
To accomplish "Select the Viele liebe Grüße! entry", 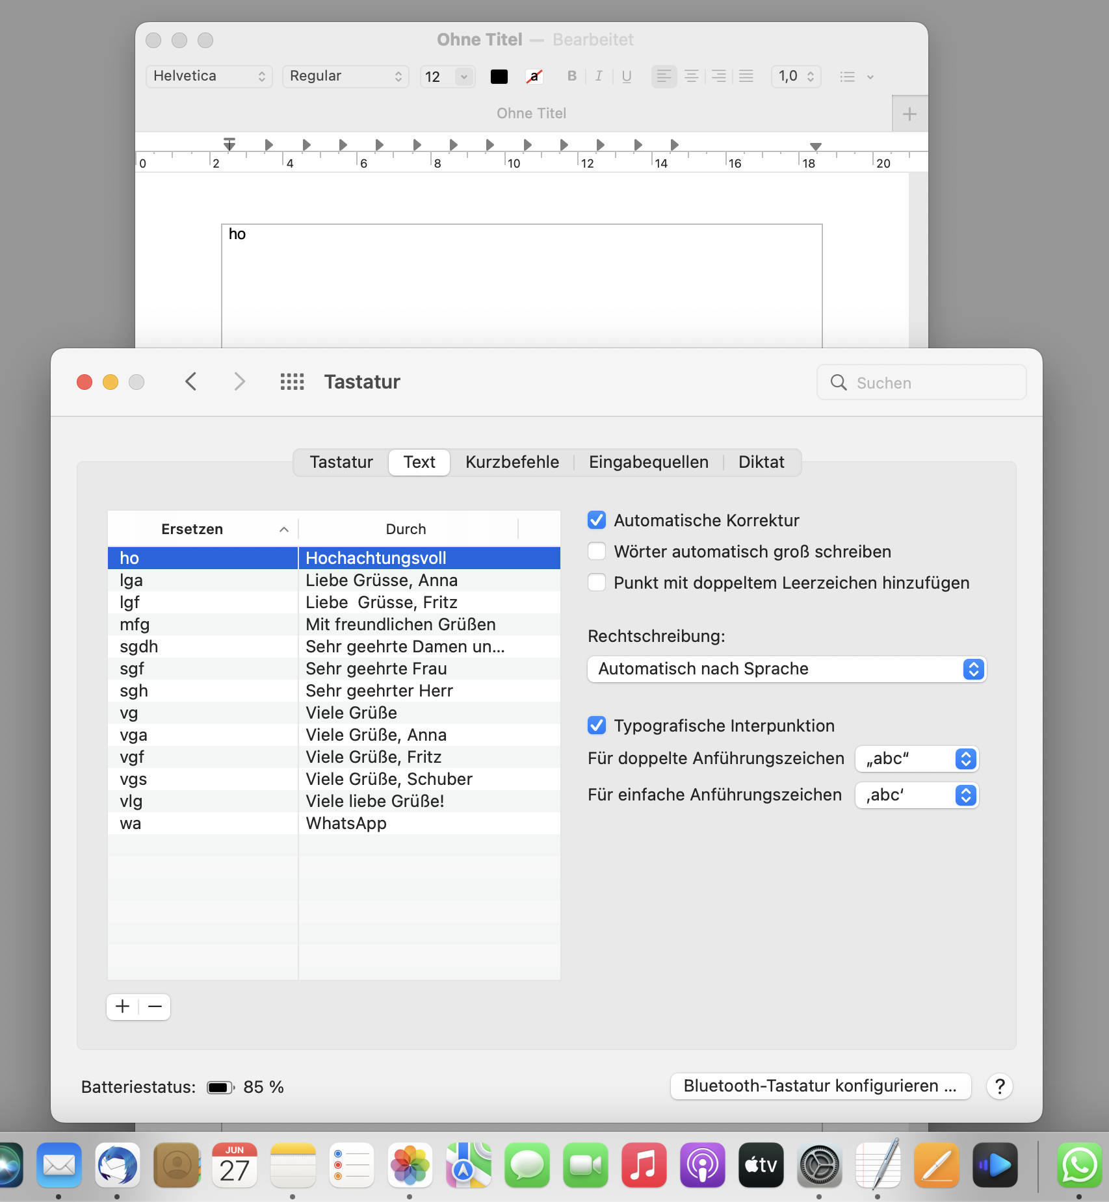I will pos(334,801).
